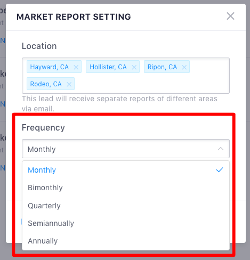Select Semiannually in the dropdown list
Screen dimensions: 250x260
tap(126, 223)
